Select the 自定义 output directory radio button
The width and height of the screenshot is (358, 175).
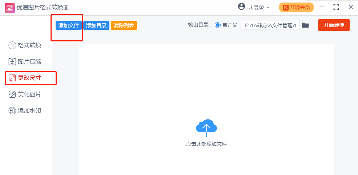coord(218,25)
